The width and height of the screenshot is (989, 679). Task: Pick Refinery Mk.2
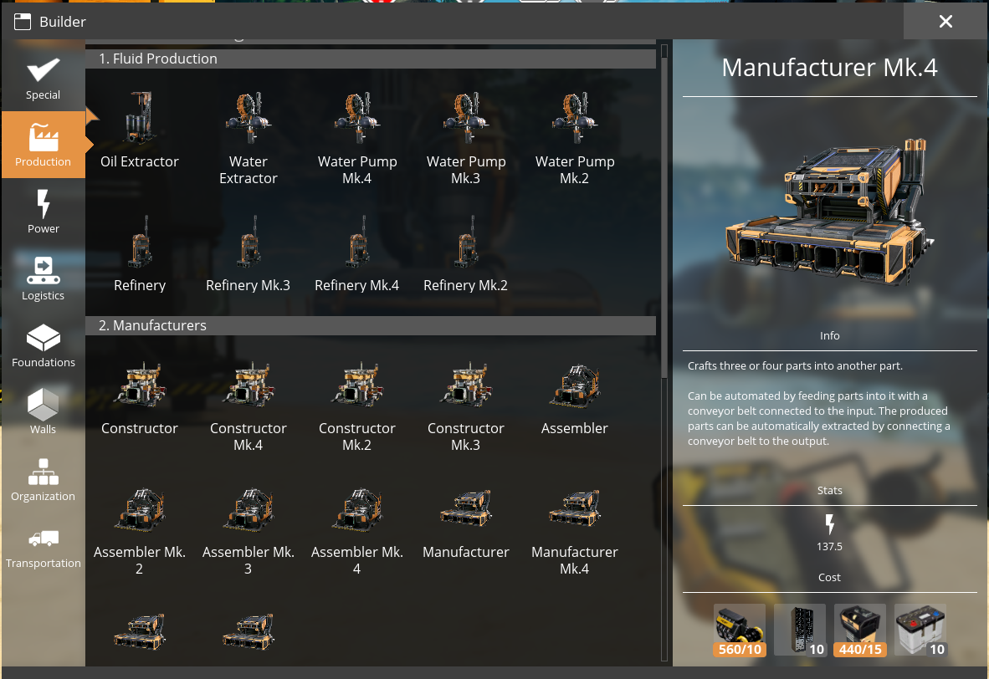click(466, 254)
